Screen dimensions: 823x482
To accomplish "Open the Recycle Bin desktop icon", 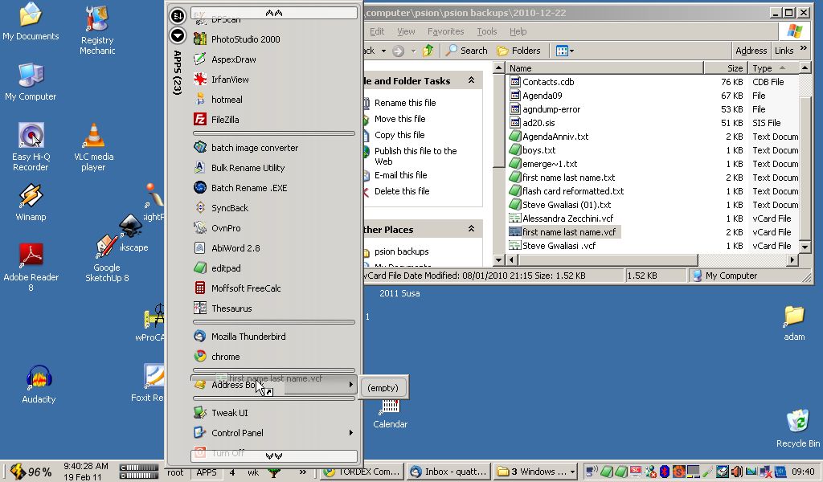I will pyautogui.click(x=797, y=427).
